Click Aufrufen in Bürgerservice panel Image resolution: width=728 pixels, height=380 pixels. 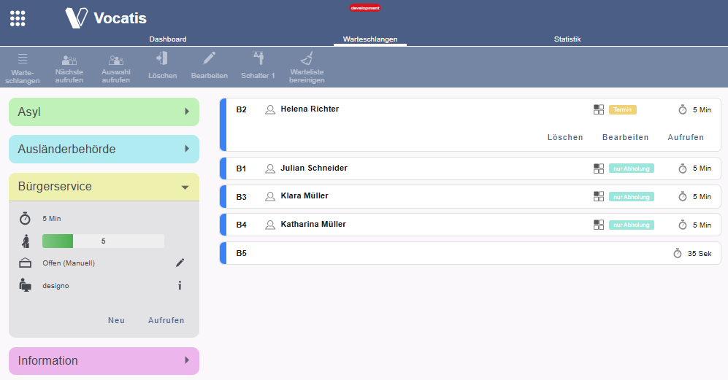(166, 320)
